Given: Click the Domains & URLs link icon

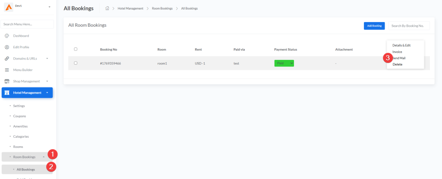Looking at the screenshot, I should point(7,58).
